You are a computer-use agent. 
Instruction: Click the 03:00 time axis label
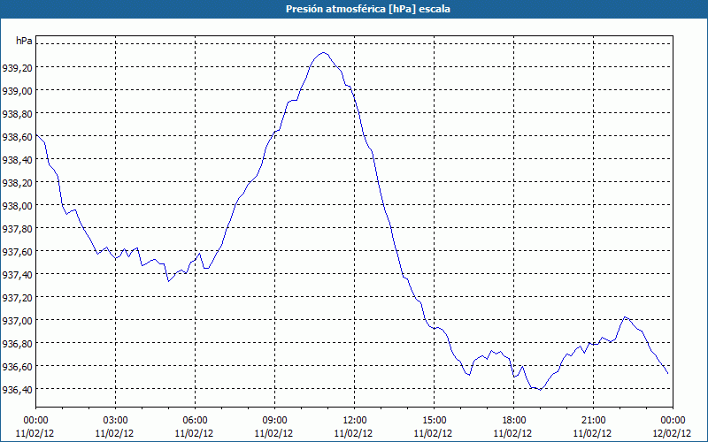[116, 421]
